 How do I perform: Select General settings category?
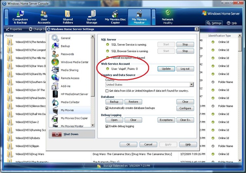[70, 38]
